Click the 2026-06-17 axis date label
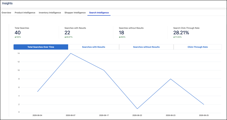 104,115
